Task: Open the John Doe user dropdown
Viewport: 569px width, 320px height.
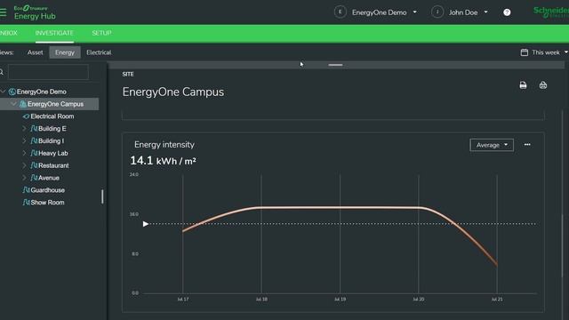Action: (486, 12)
